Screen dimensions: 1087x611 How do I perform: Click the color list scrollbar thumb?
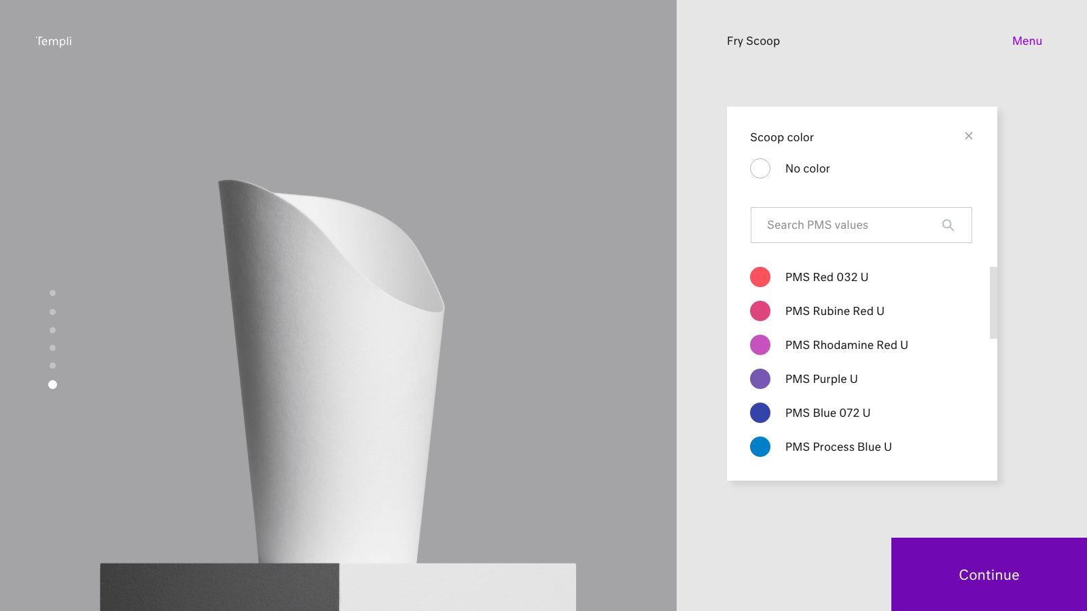pos(993,303)
